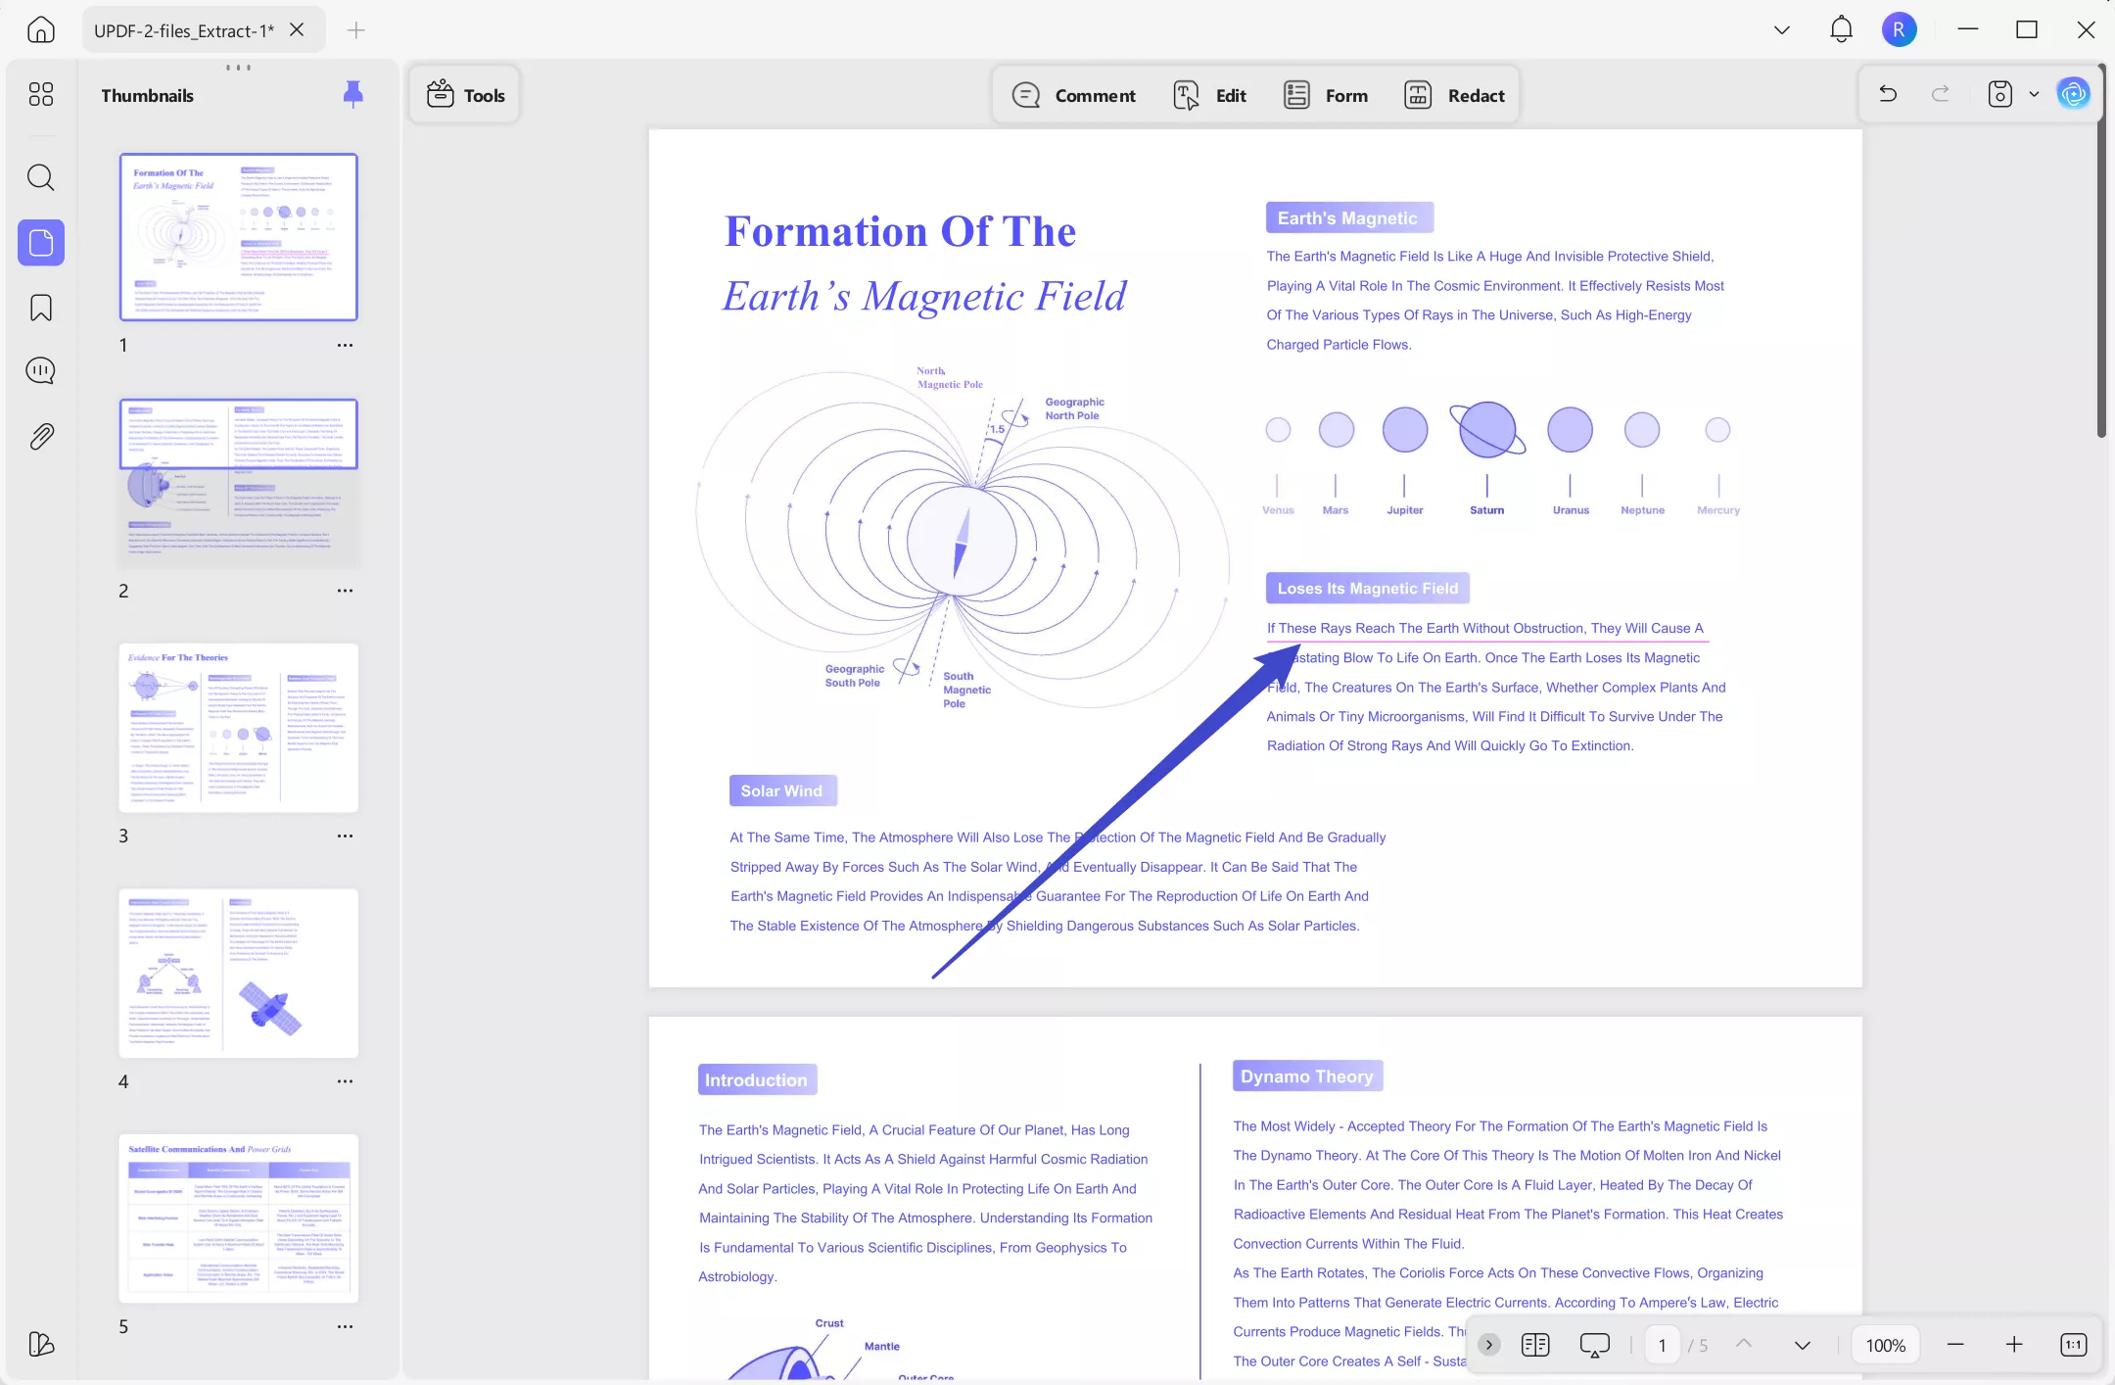The image size is (2115, 1385).
Task: Open slideshow presentation mode
Action: 1594,1345
